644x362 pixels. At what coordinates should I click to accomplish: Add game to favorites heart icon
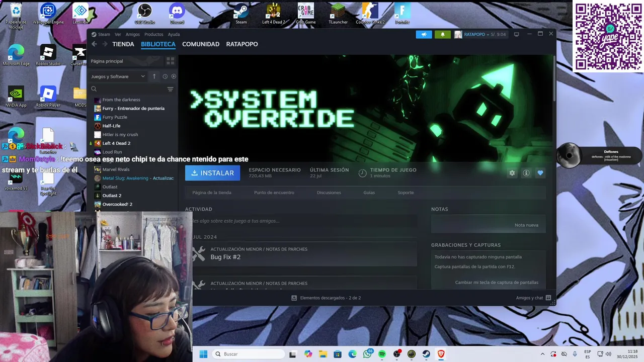pos(540,173)
